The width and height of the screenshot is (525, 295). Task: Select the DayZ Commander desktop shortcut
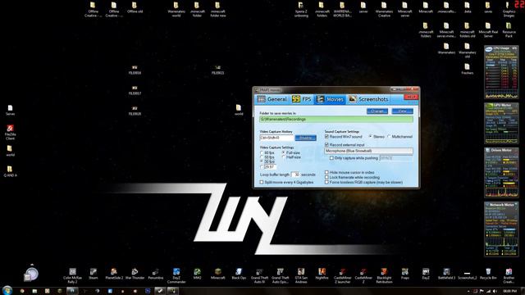[176, 275]
